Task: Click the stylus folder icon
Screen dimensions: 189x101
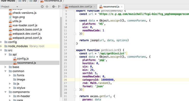Action: click(x=15, y=88)
